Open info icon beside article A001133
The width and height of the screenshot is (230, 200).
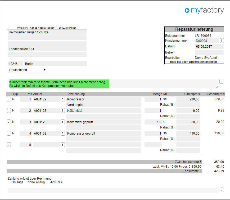63,133
